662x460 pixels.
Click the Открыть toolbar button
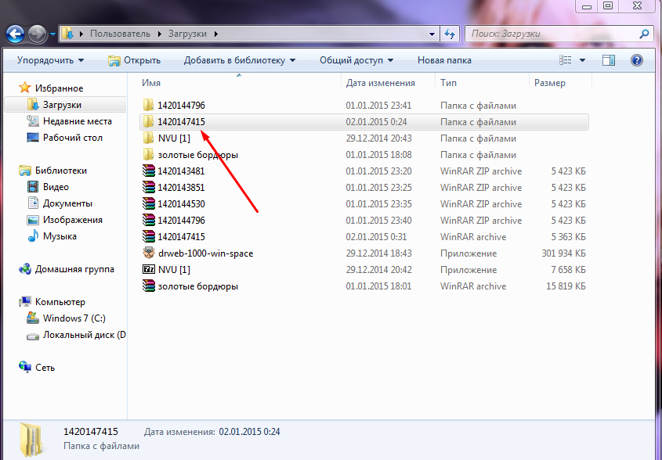[134, 60]
